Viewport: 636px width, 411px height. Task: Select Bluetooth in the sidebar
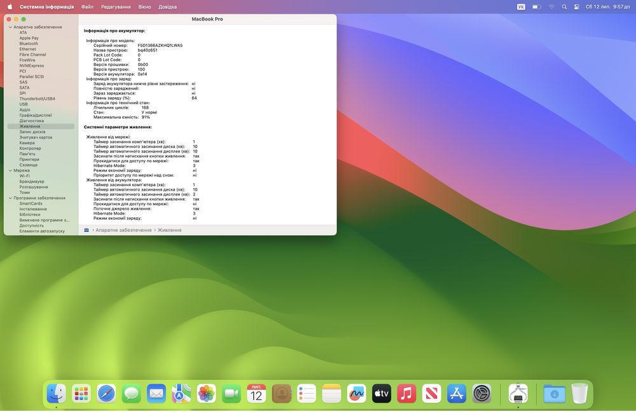coord(29,43)
